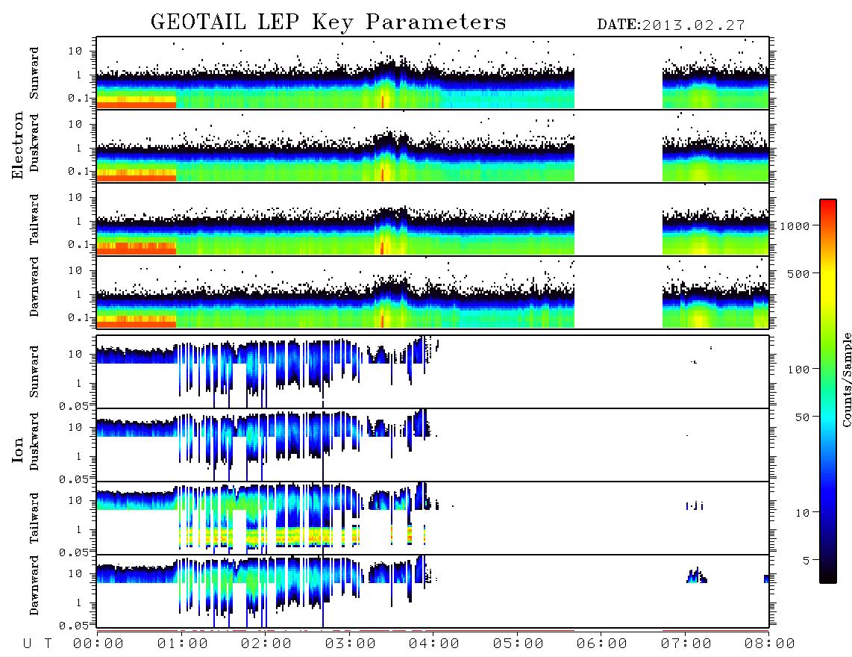Click the 00:00 time tick
Screen dimensions: 852x657
pyautogui.click(x=98, y=644)
